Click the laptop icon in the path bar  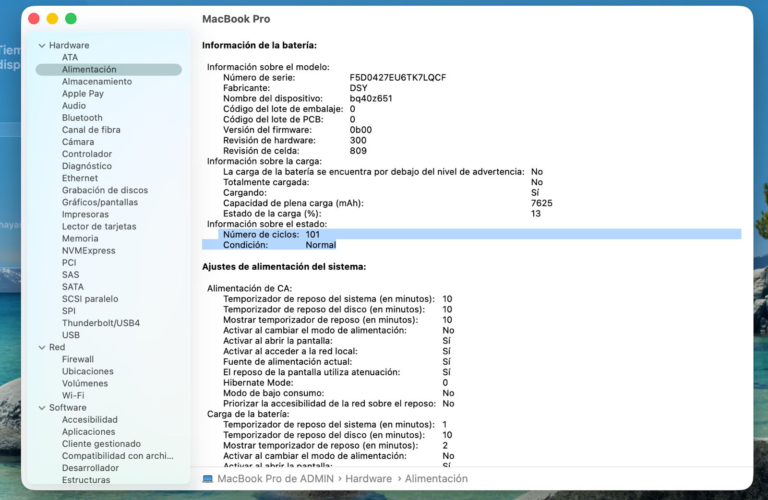[x=207, y=479]
